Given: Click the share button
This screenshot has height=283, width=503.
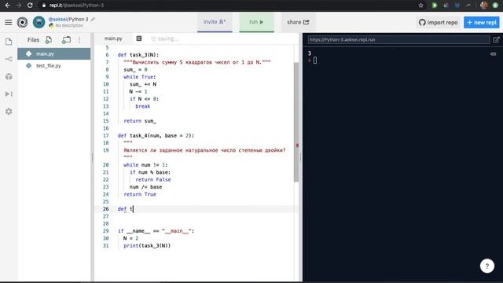Looking at the screenshot, I should tap(298, 22).
